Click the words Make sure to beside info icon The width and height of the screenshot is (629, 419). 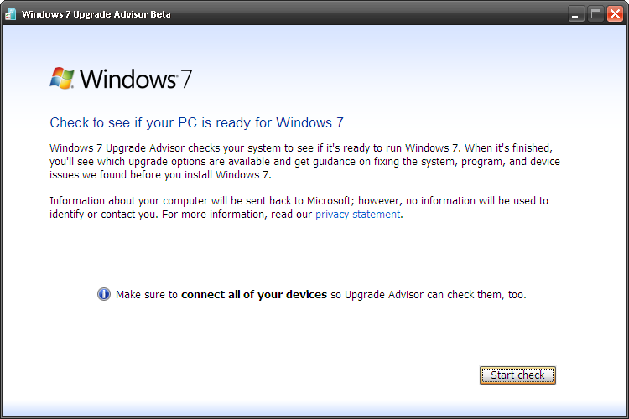tap(147, 295)
